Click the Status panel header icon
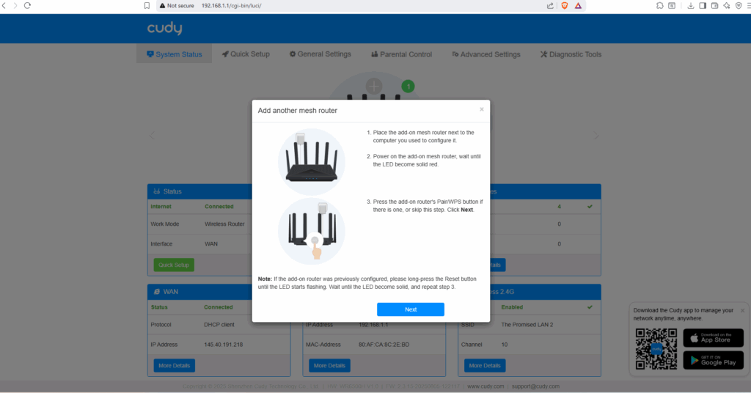Viewport: 751px width, 393px height. coord(157,191)
